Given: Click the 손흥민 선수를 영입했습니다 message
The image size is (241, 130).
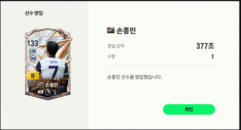Looking at the screenshot, I should tap(134, 77).
